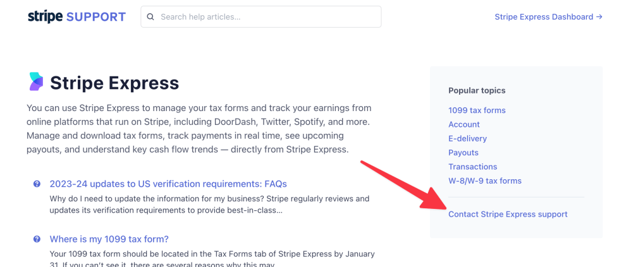619x267 pixels.
Task: Focus the Search help articles field
Action: click(266, 17)
